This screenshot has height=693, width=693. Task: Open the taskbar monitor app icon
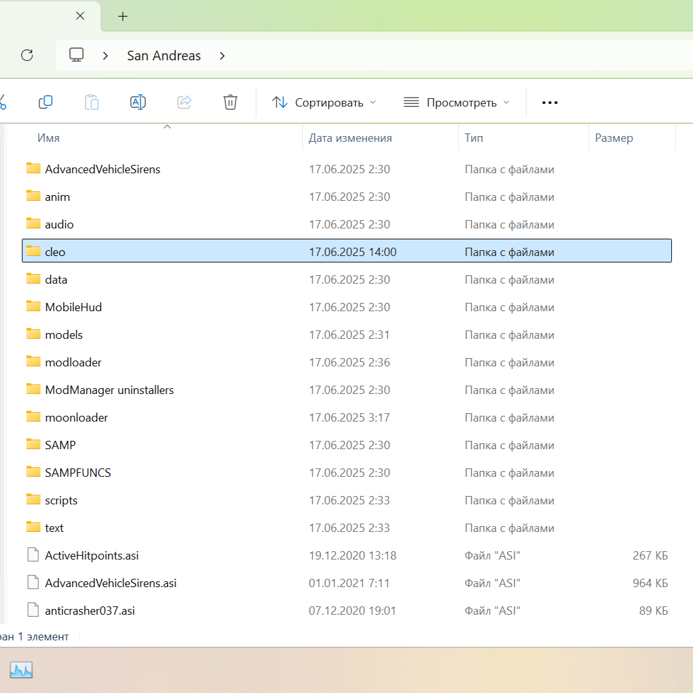tap(21, 671)
